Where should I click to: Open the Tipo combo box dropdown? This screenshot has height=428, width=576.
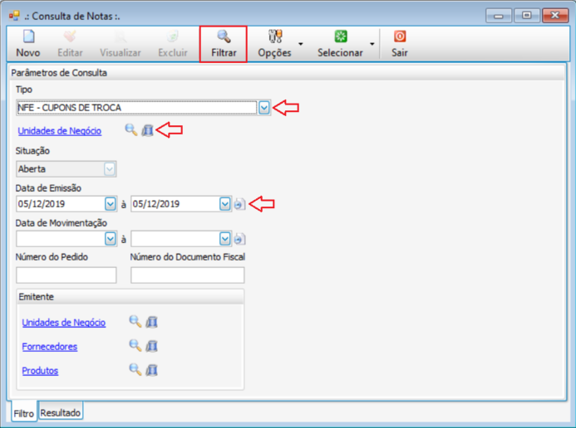point(263,108)
